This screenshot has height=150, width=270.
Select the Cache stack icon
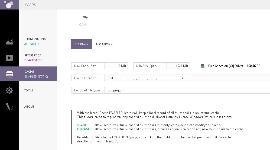[x=9, y=74]
